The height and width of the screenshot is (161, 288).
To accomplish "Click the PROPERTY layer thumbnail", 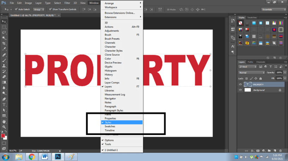I will pos(247,85).
